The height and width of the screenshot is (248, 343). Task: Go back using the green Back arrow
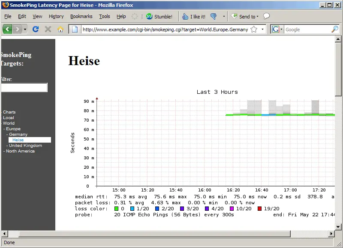(x=7, y=29)
